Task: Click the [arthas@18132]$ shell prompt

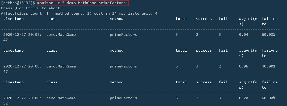Action: 18,3
